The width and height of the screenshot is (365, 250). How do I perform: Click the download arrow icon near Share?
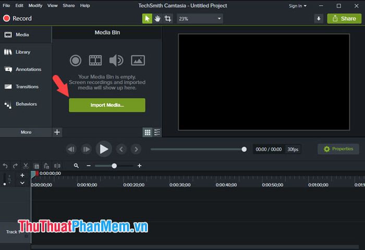319,19
